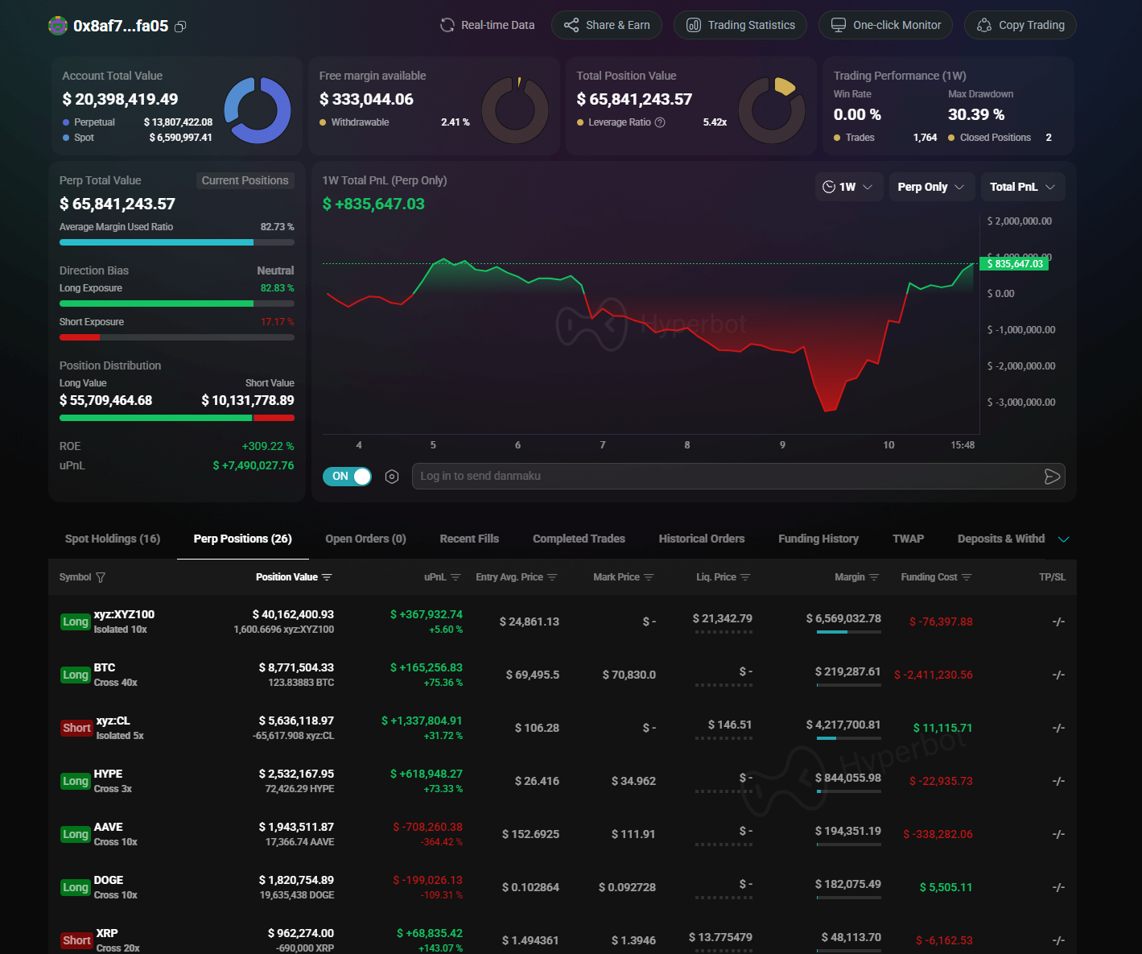Image resolution: width=1142 pixels, height=954 pixels.
Task: Turn off the danmaku ON toggle
Action: pos(347,477)
